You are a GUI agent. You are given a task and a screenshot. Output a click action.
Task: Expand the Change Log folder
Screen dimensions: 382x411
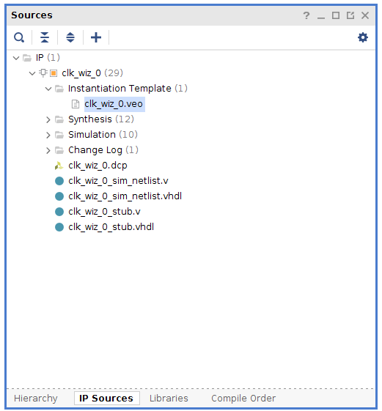pos(48,150)
